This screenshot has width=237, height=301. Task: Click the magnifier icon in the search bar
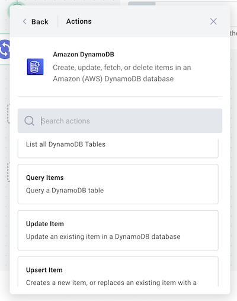(x=29, y=121)
